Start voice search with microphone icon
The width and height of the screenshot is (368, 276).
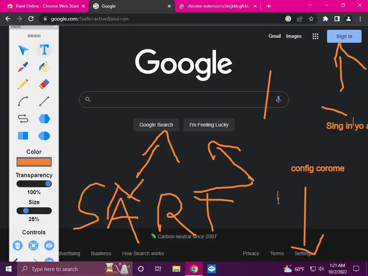279,100
